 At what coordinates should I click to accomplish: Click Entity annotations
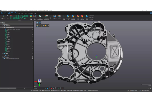(40, 17)
